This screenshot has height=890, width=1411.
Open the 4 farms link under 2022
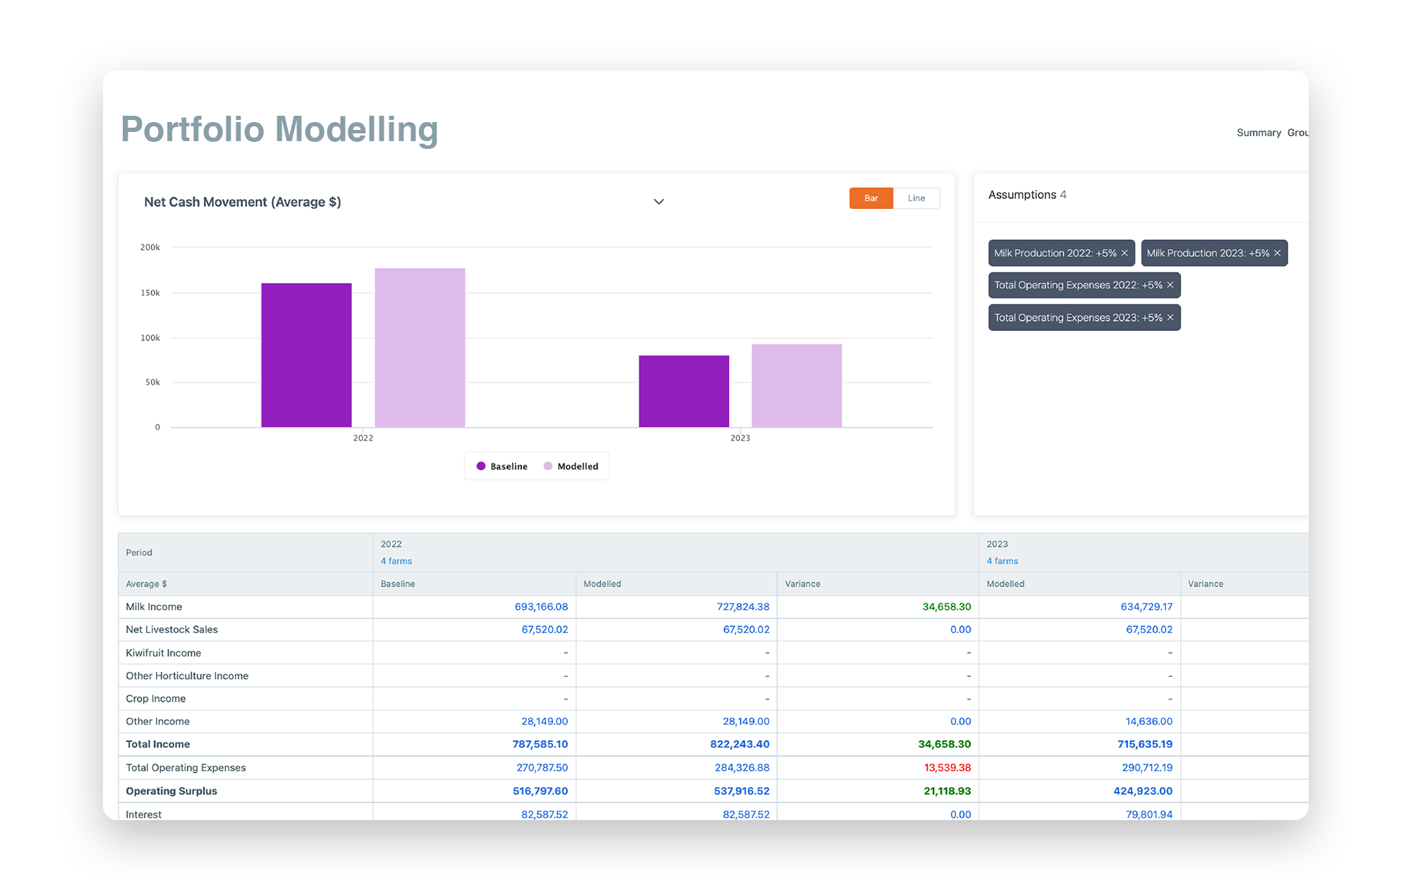(395, 560)
